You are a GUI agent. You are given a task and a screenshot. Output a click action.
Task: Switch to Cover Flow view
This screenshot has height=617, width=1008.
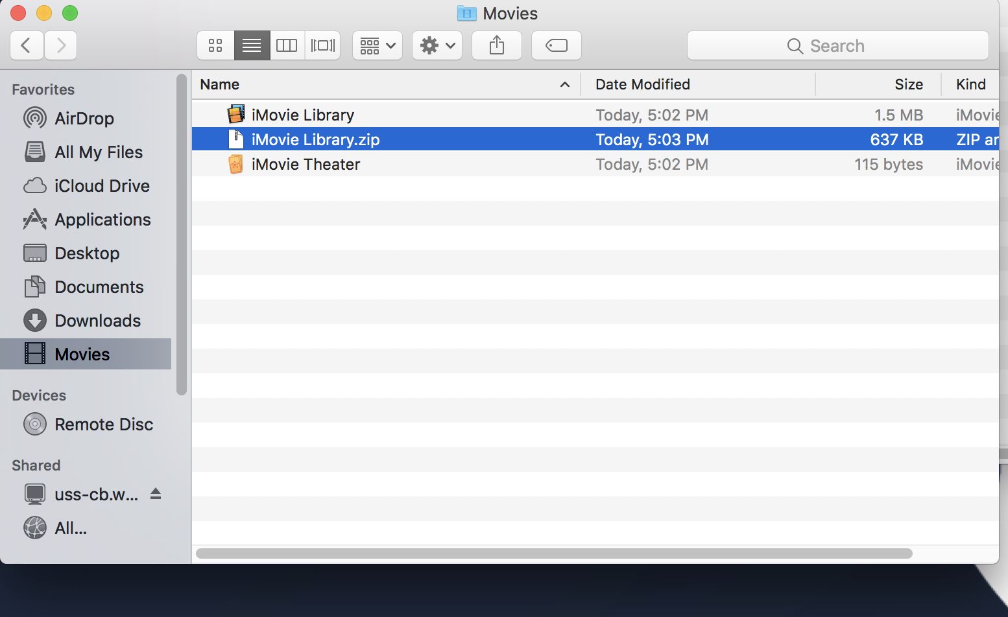pos(322,45)
